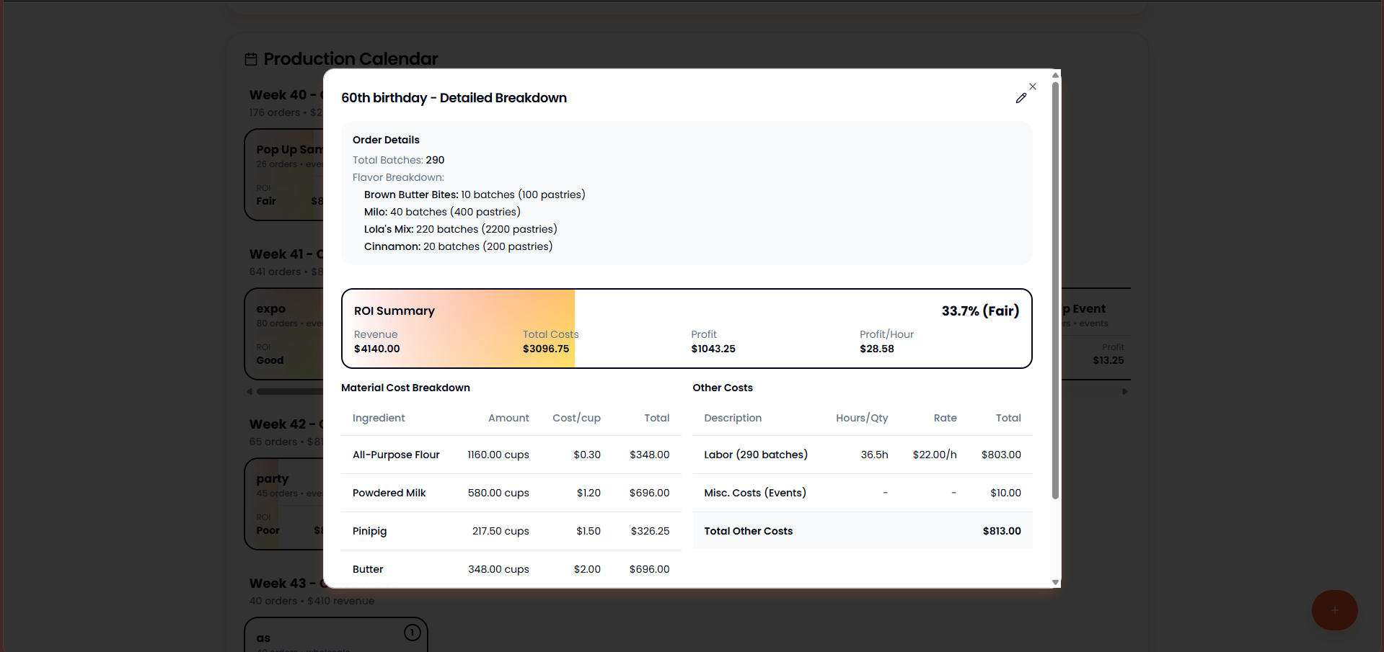Click the Butter cost/cup '$2.00'
The height and width of the screenshot is (652, 1384).
[587, 569]
